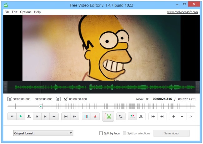Click the colored bars auto-tag button
This screenshot has height=144, width=203.
pyautogui.click(x=86, y=116)
